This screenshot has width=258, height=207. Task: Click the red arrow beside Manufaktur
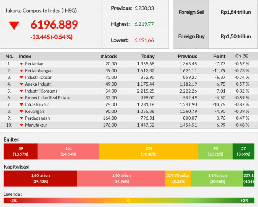pyautogui.click(x=21, y=125)
